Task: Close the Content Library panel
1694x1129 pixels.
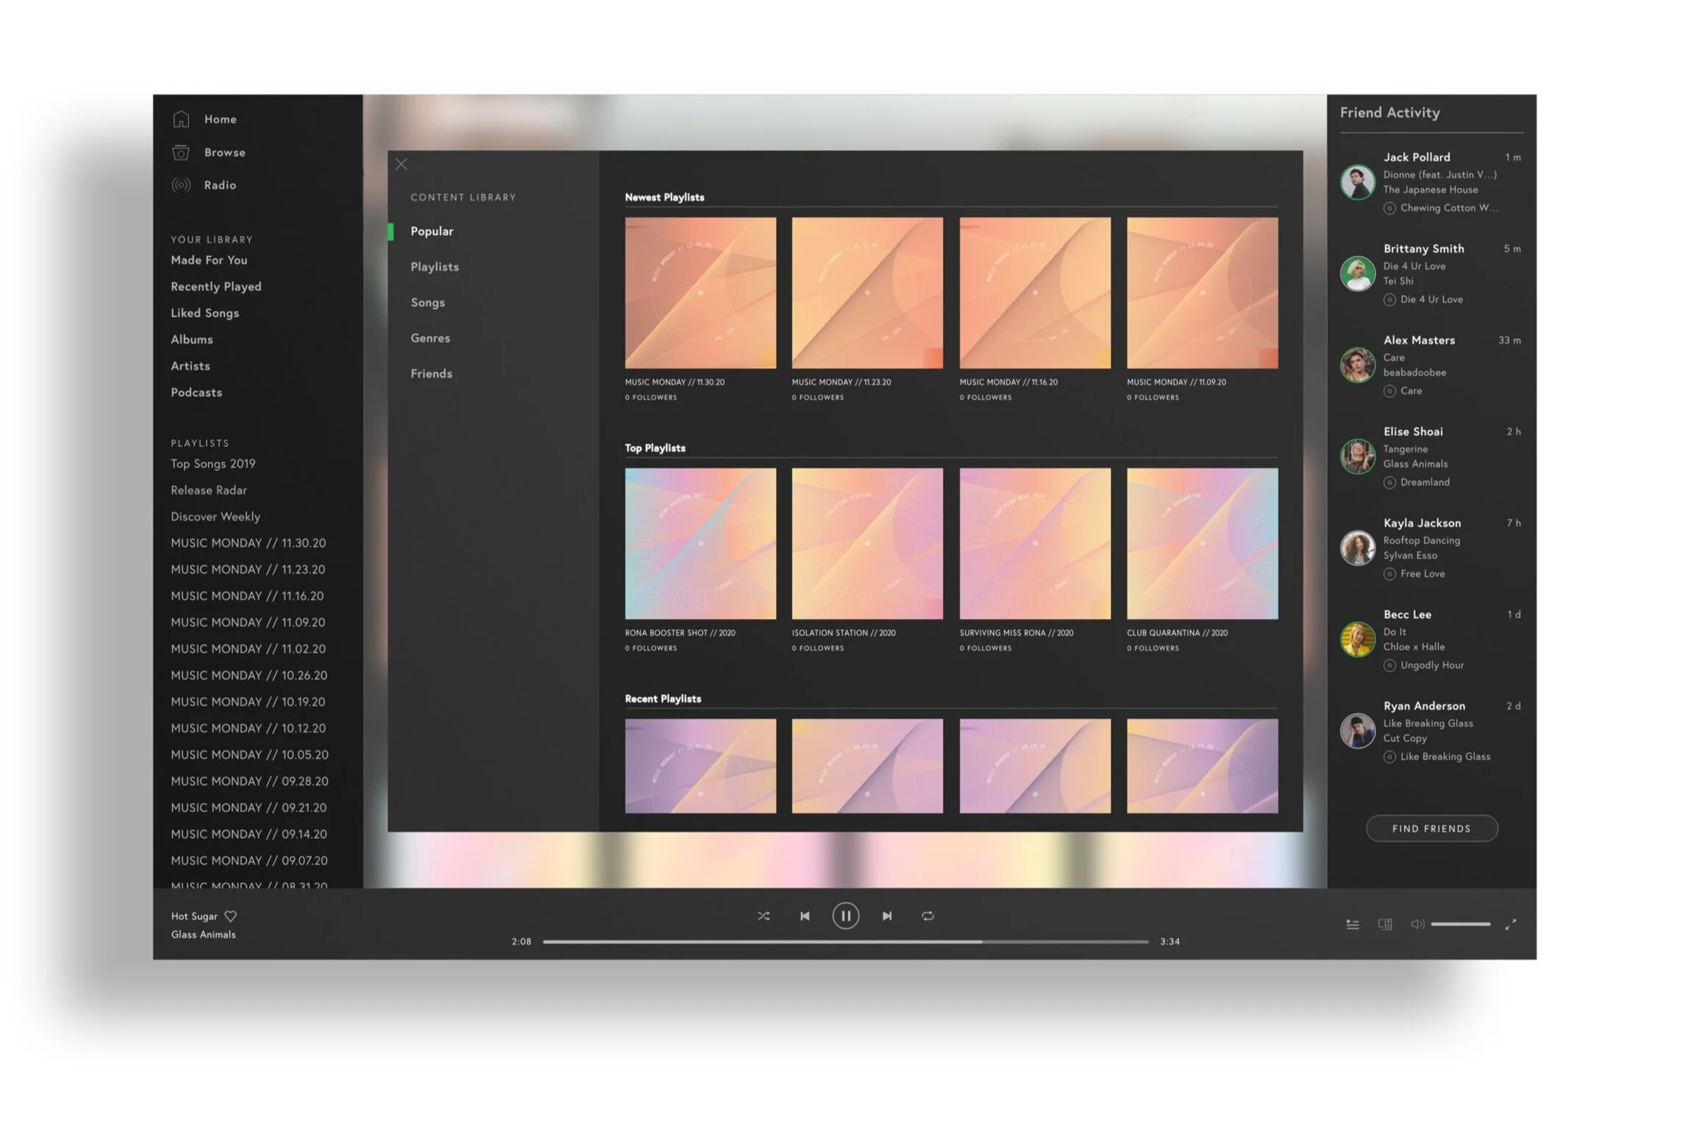Action: tap(401, 165)
